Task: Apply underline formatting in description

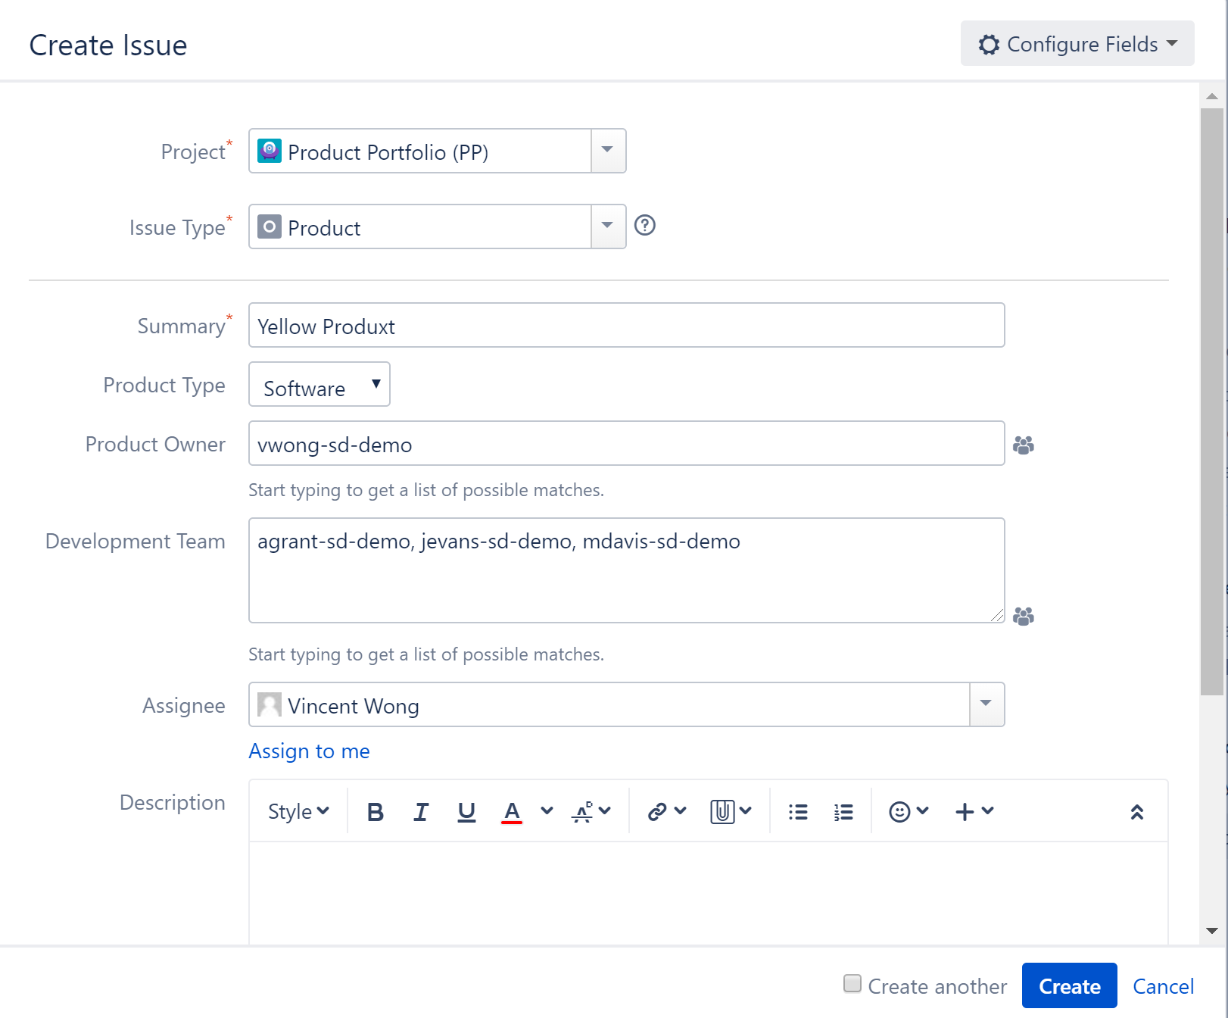Action: click(x=466, y=812)
